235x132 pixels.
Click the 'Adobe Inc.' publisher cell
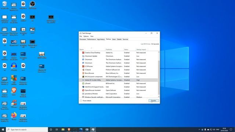coord(109,53)
